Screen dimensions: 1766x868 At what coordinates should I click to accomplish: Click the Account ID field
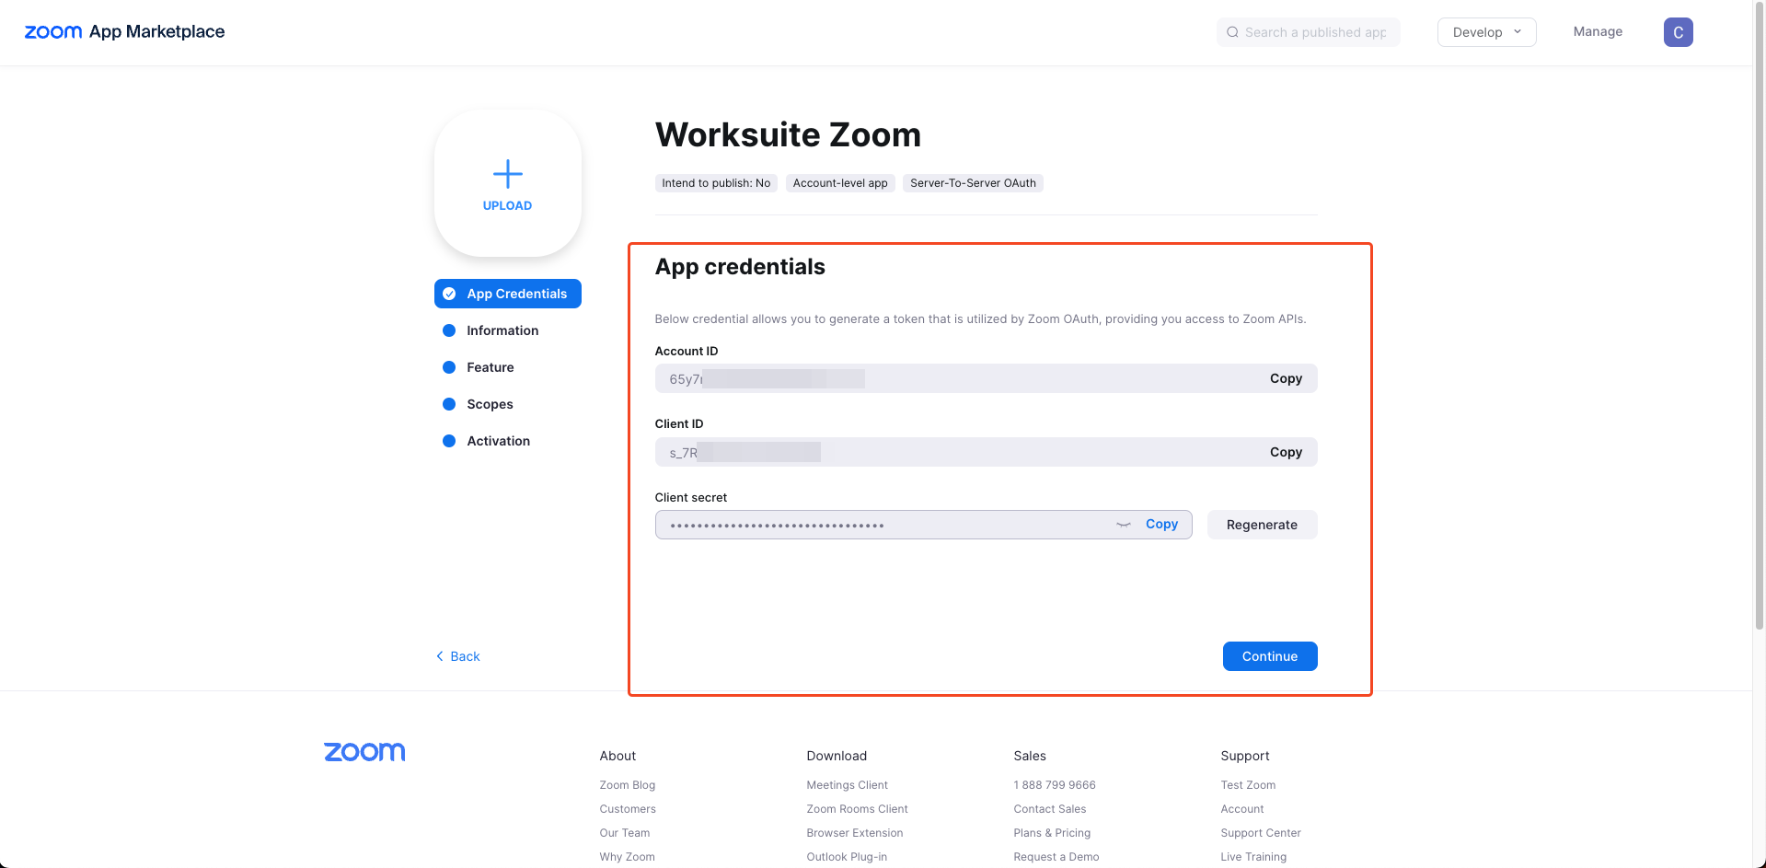[986, 378]
